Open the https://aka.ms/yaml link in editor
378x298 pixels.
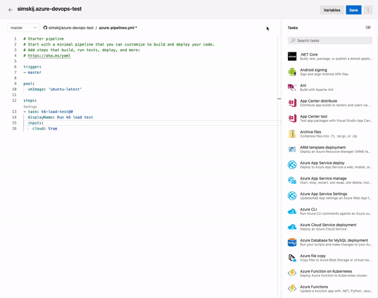[x=49, y=56]
